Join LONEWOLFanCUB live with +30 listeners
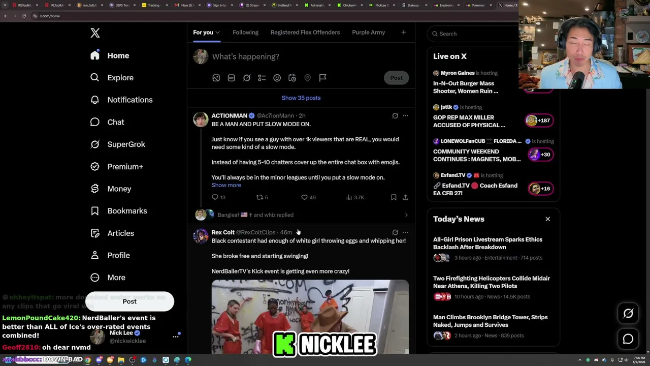 click(493, 150)
